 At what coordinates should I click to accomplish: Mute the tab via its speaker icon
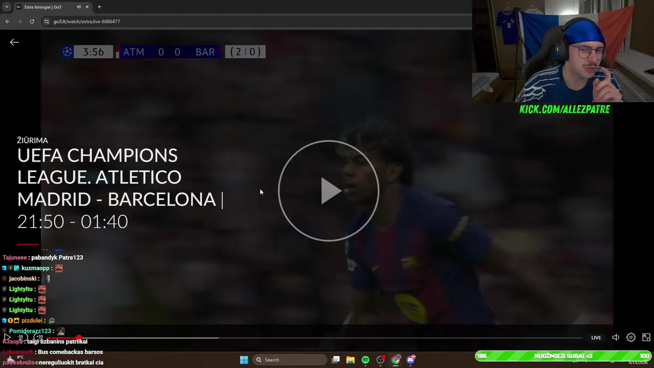[x=79, y=7]
